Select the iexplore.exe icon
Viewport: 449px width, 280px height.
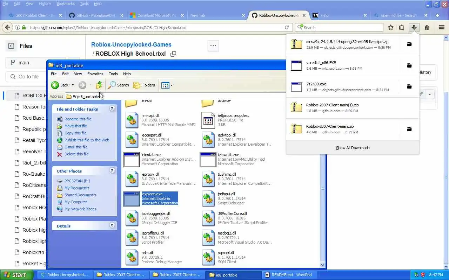click(132, 198)
